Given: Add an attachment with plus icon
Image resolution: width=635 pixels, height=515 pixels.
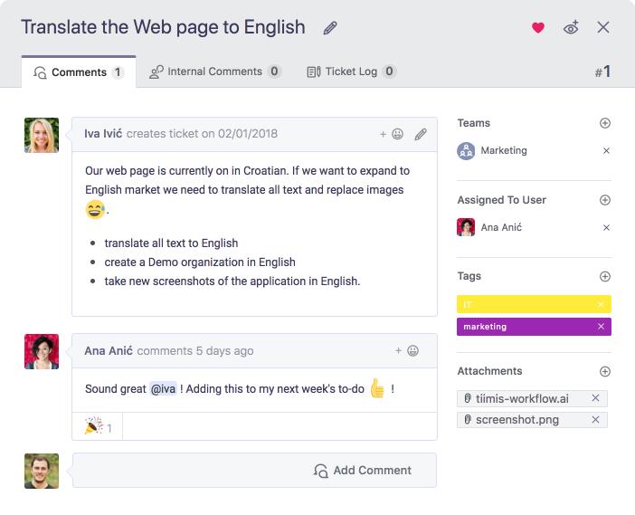Looking at the screenshot, I should (605, 372).
